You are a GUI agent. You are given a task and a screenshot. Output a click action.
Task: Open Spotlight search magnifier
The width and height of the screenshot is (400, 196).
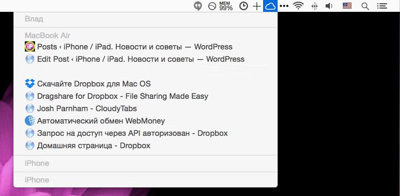click(365, 6)
